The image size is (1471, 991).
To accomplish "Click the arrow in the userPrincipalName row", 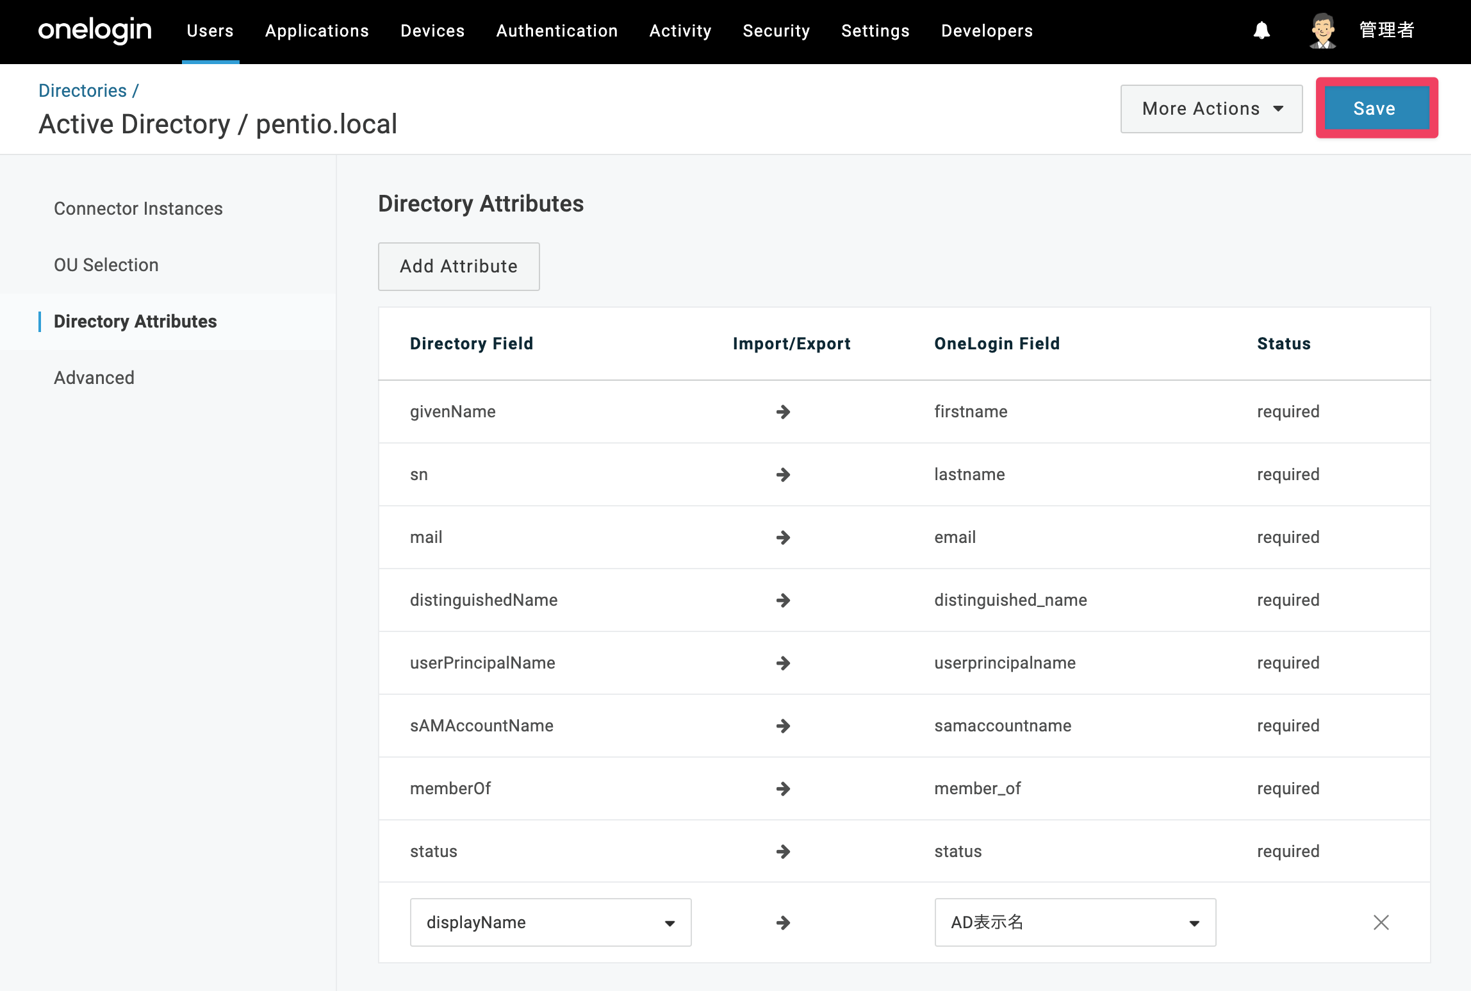I will 783,663.
